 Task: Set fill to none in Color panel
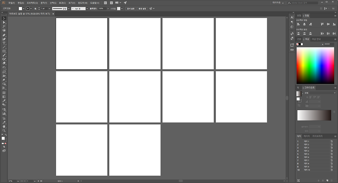click(x=297, y=44)
